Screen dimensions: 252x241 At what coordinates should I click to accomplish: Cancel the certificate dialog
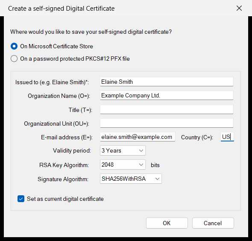[213, 223]
